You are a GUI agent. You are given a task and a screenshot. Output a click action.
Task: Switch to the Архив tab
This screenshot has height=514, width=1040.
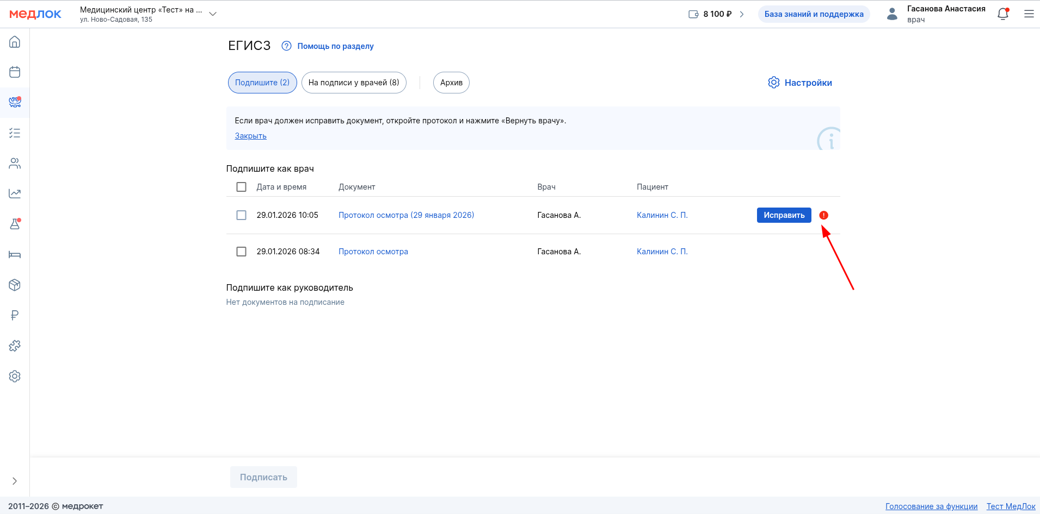[x=451, y=83]
